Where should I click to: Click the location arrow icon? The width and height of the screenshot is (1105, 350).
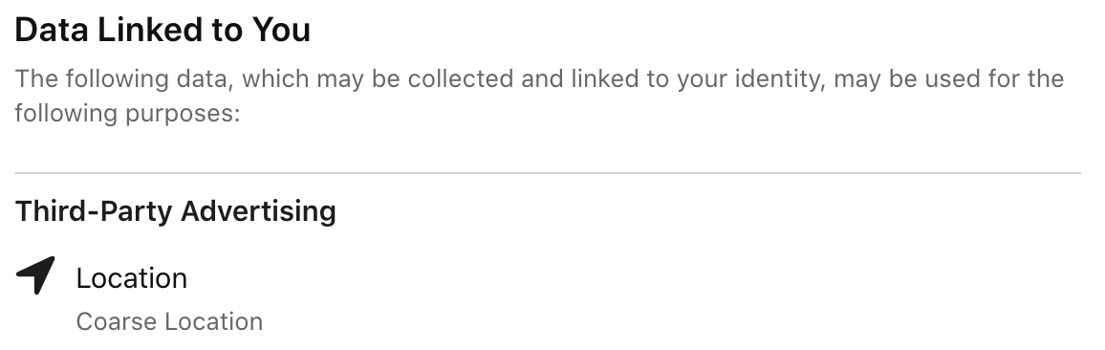point(35,276)
